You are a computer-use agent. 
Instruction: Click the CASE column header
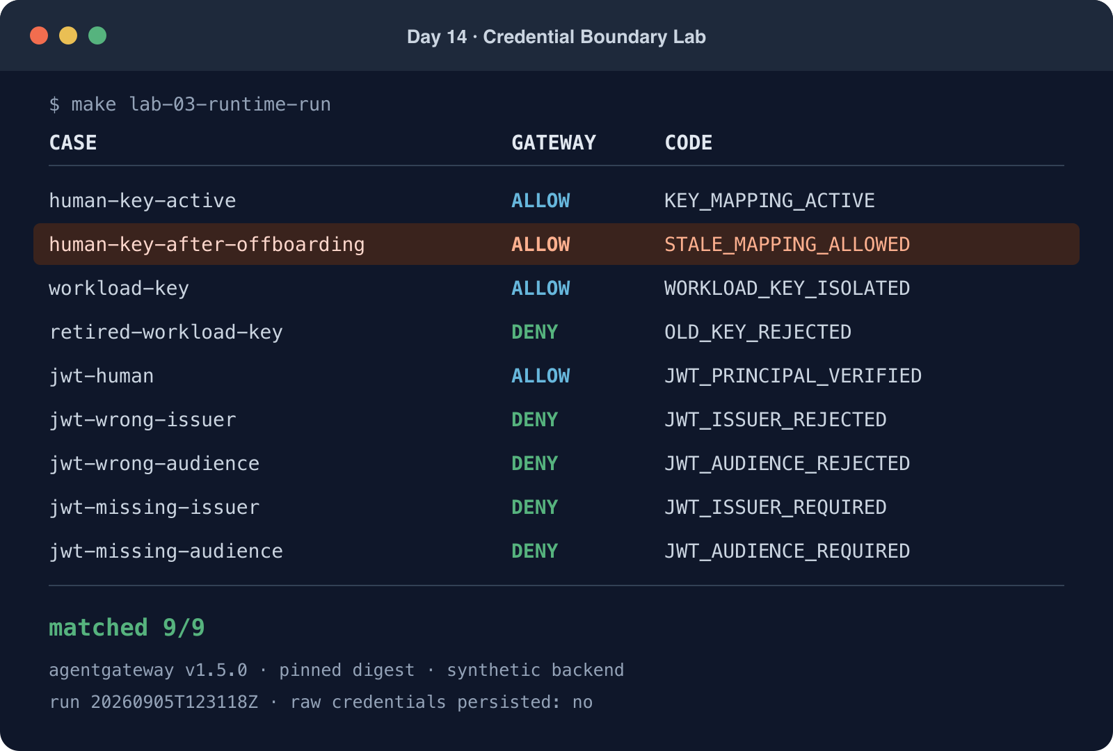[73, 143]
